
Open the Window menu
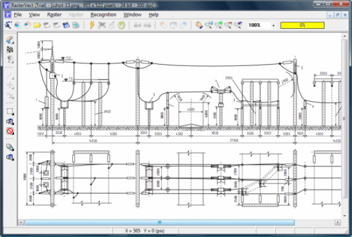132,14
